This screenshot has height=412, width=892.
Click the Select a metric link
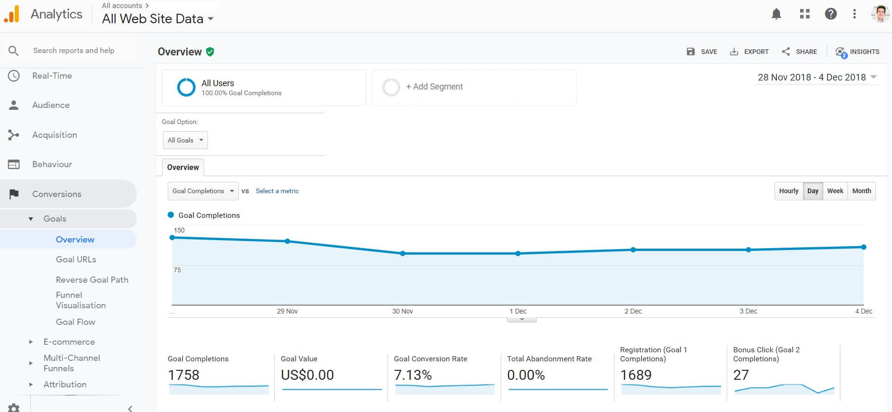coord(277,191)
